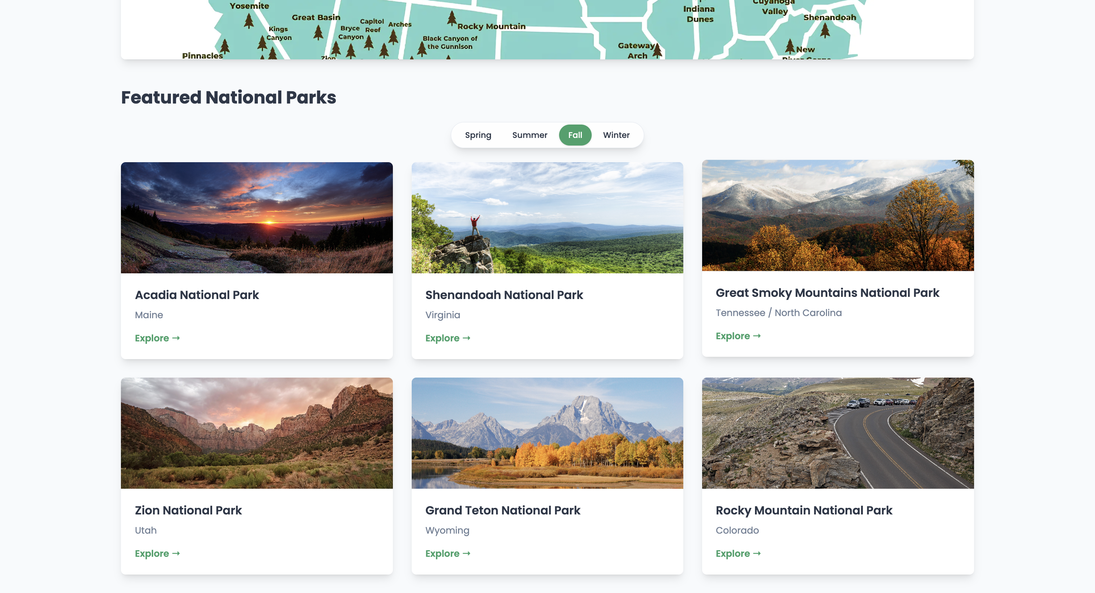Click the Rocky Mountain road photo
This screenshot has height=593, width=1095.
pyautogui.click(x=838, y=433)
